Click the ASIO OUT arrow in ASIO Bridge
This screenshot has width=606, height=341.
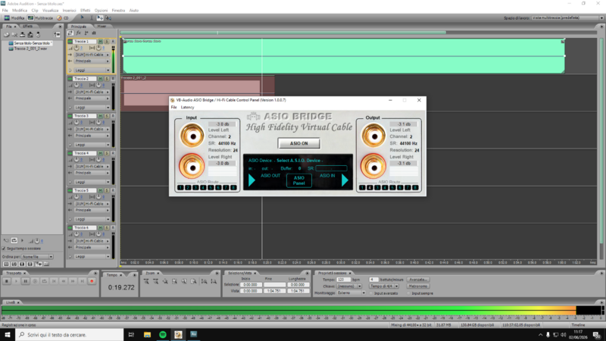(252, 180)
